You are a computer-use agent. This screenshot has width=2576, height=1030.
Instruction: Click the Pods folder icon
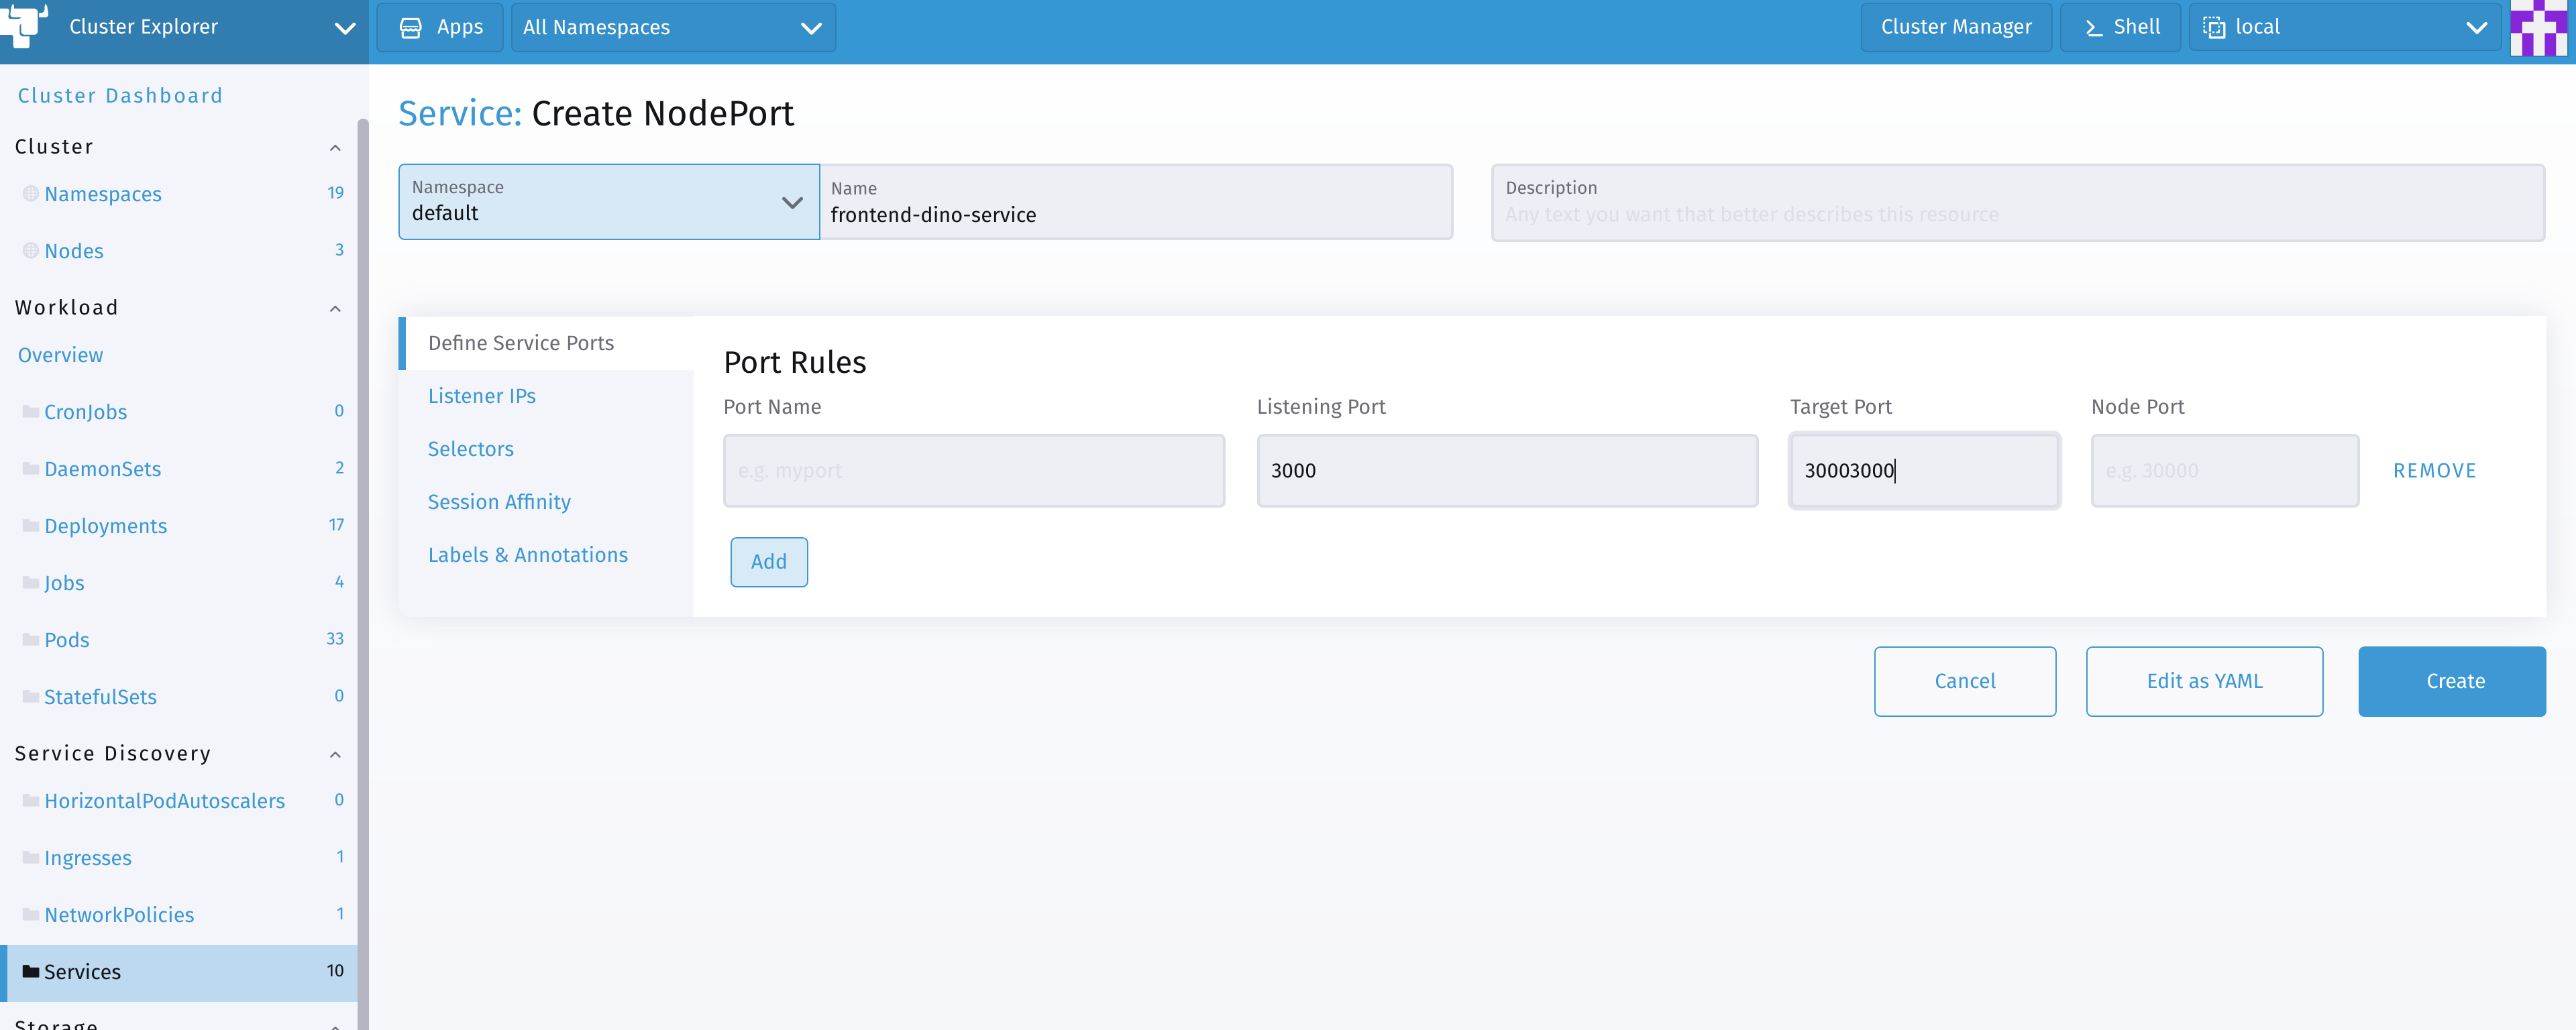tap(31, 639)
